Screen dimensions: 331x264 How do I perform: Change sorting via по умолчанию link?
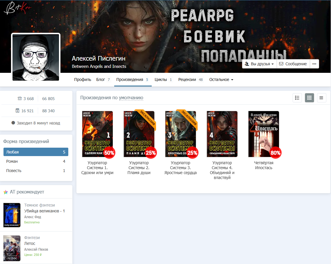pyautogui.click(x=131, y=98)
